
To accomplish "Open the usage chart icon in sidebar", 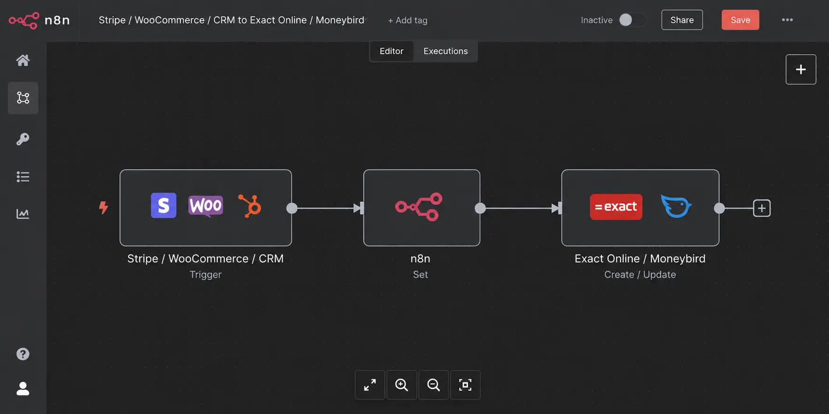I will point(23,214).
